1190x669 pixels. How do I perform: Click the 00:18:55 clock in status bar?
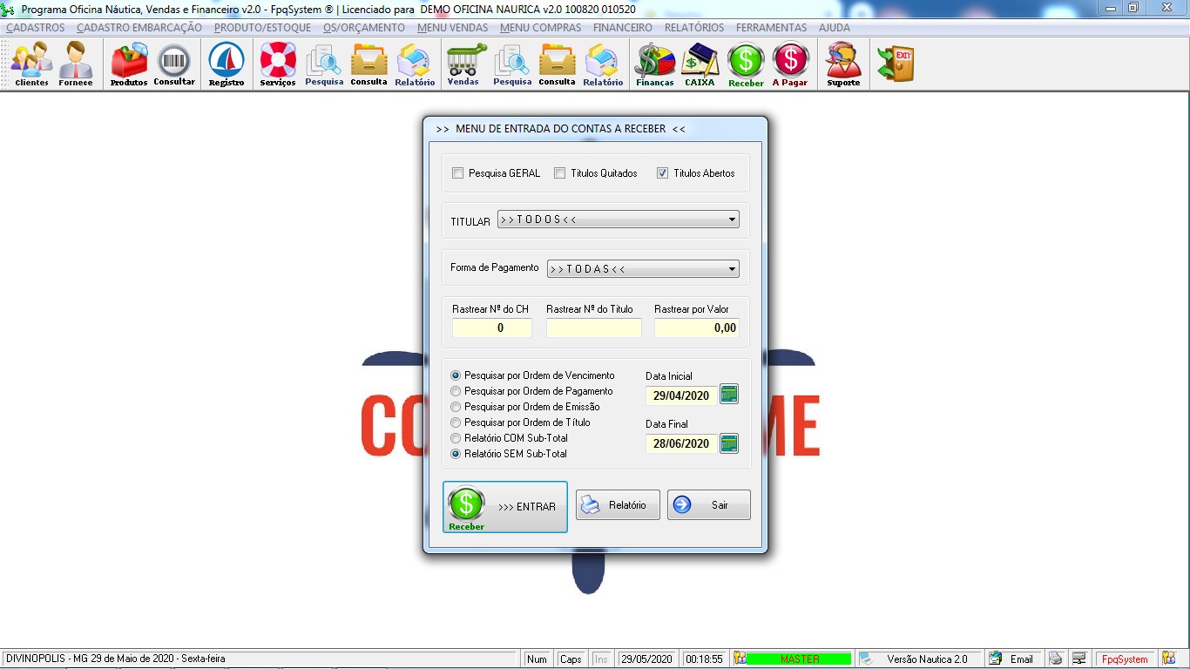(x=704, y=659)
